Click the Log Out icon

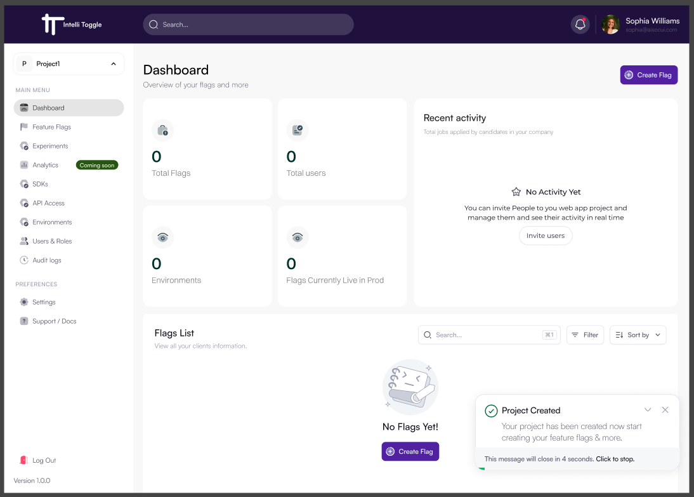[x=24, y=460]
